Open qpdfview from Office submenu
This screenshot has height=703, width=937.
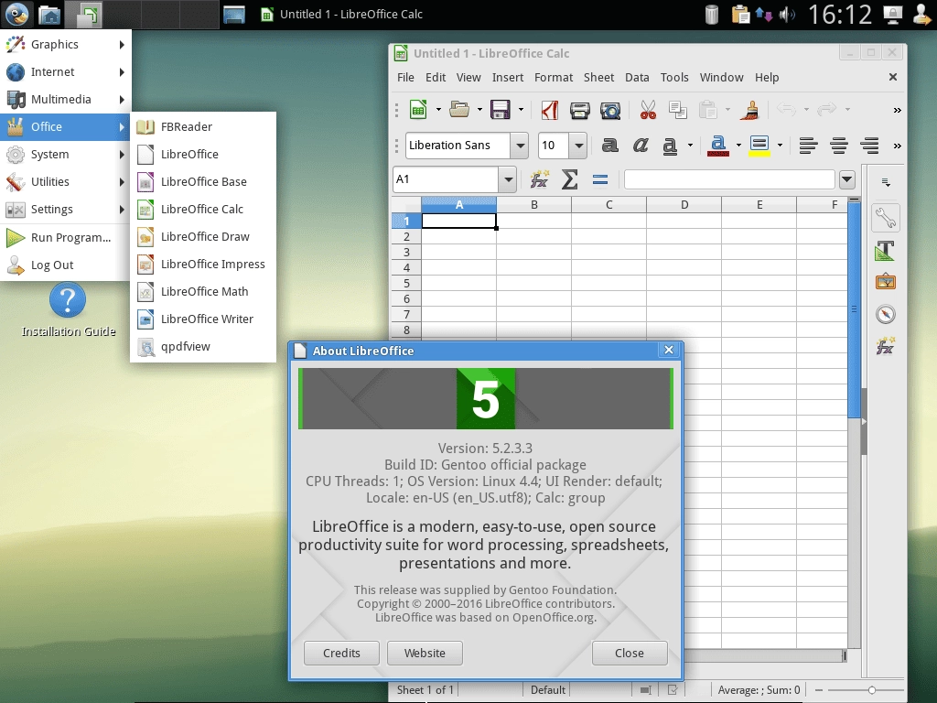[x=203, y=346]
